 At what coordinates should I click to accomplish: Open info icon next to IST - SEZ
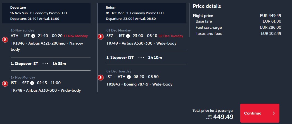point(32,83)
